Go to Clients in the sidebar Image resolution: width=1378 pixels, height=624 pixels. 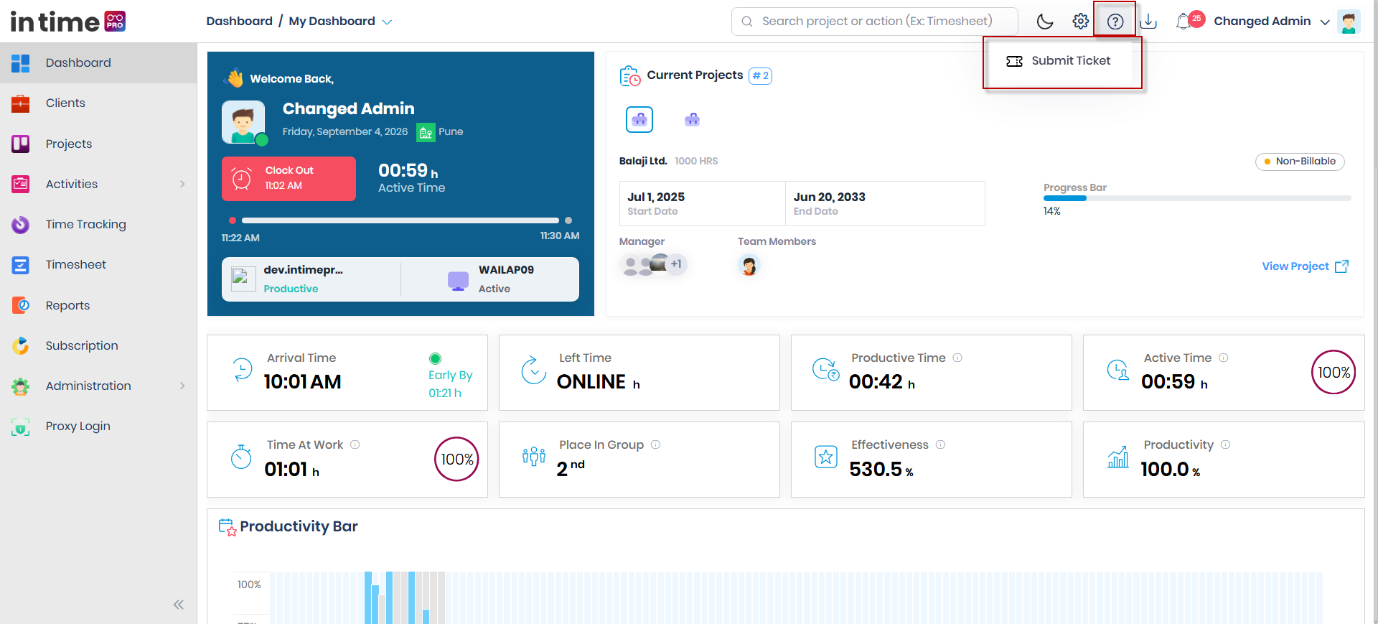(98, 103)
